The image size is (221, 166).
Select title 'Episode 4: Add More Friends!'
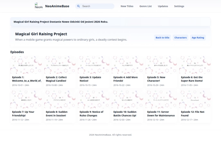pos(126,79)
